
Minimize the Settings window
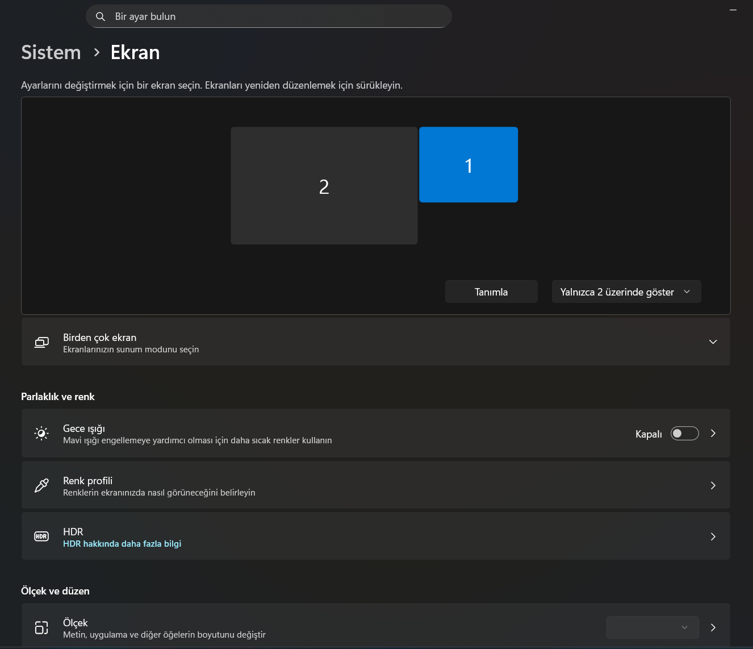(733, 10)
